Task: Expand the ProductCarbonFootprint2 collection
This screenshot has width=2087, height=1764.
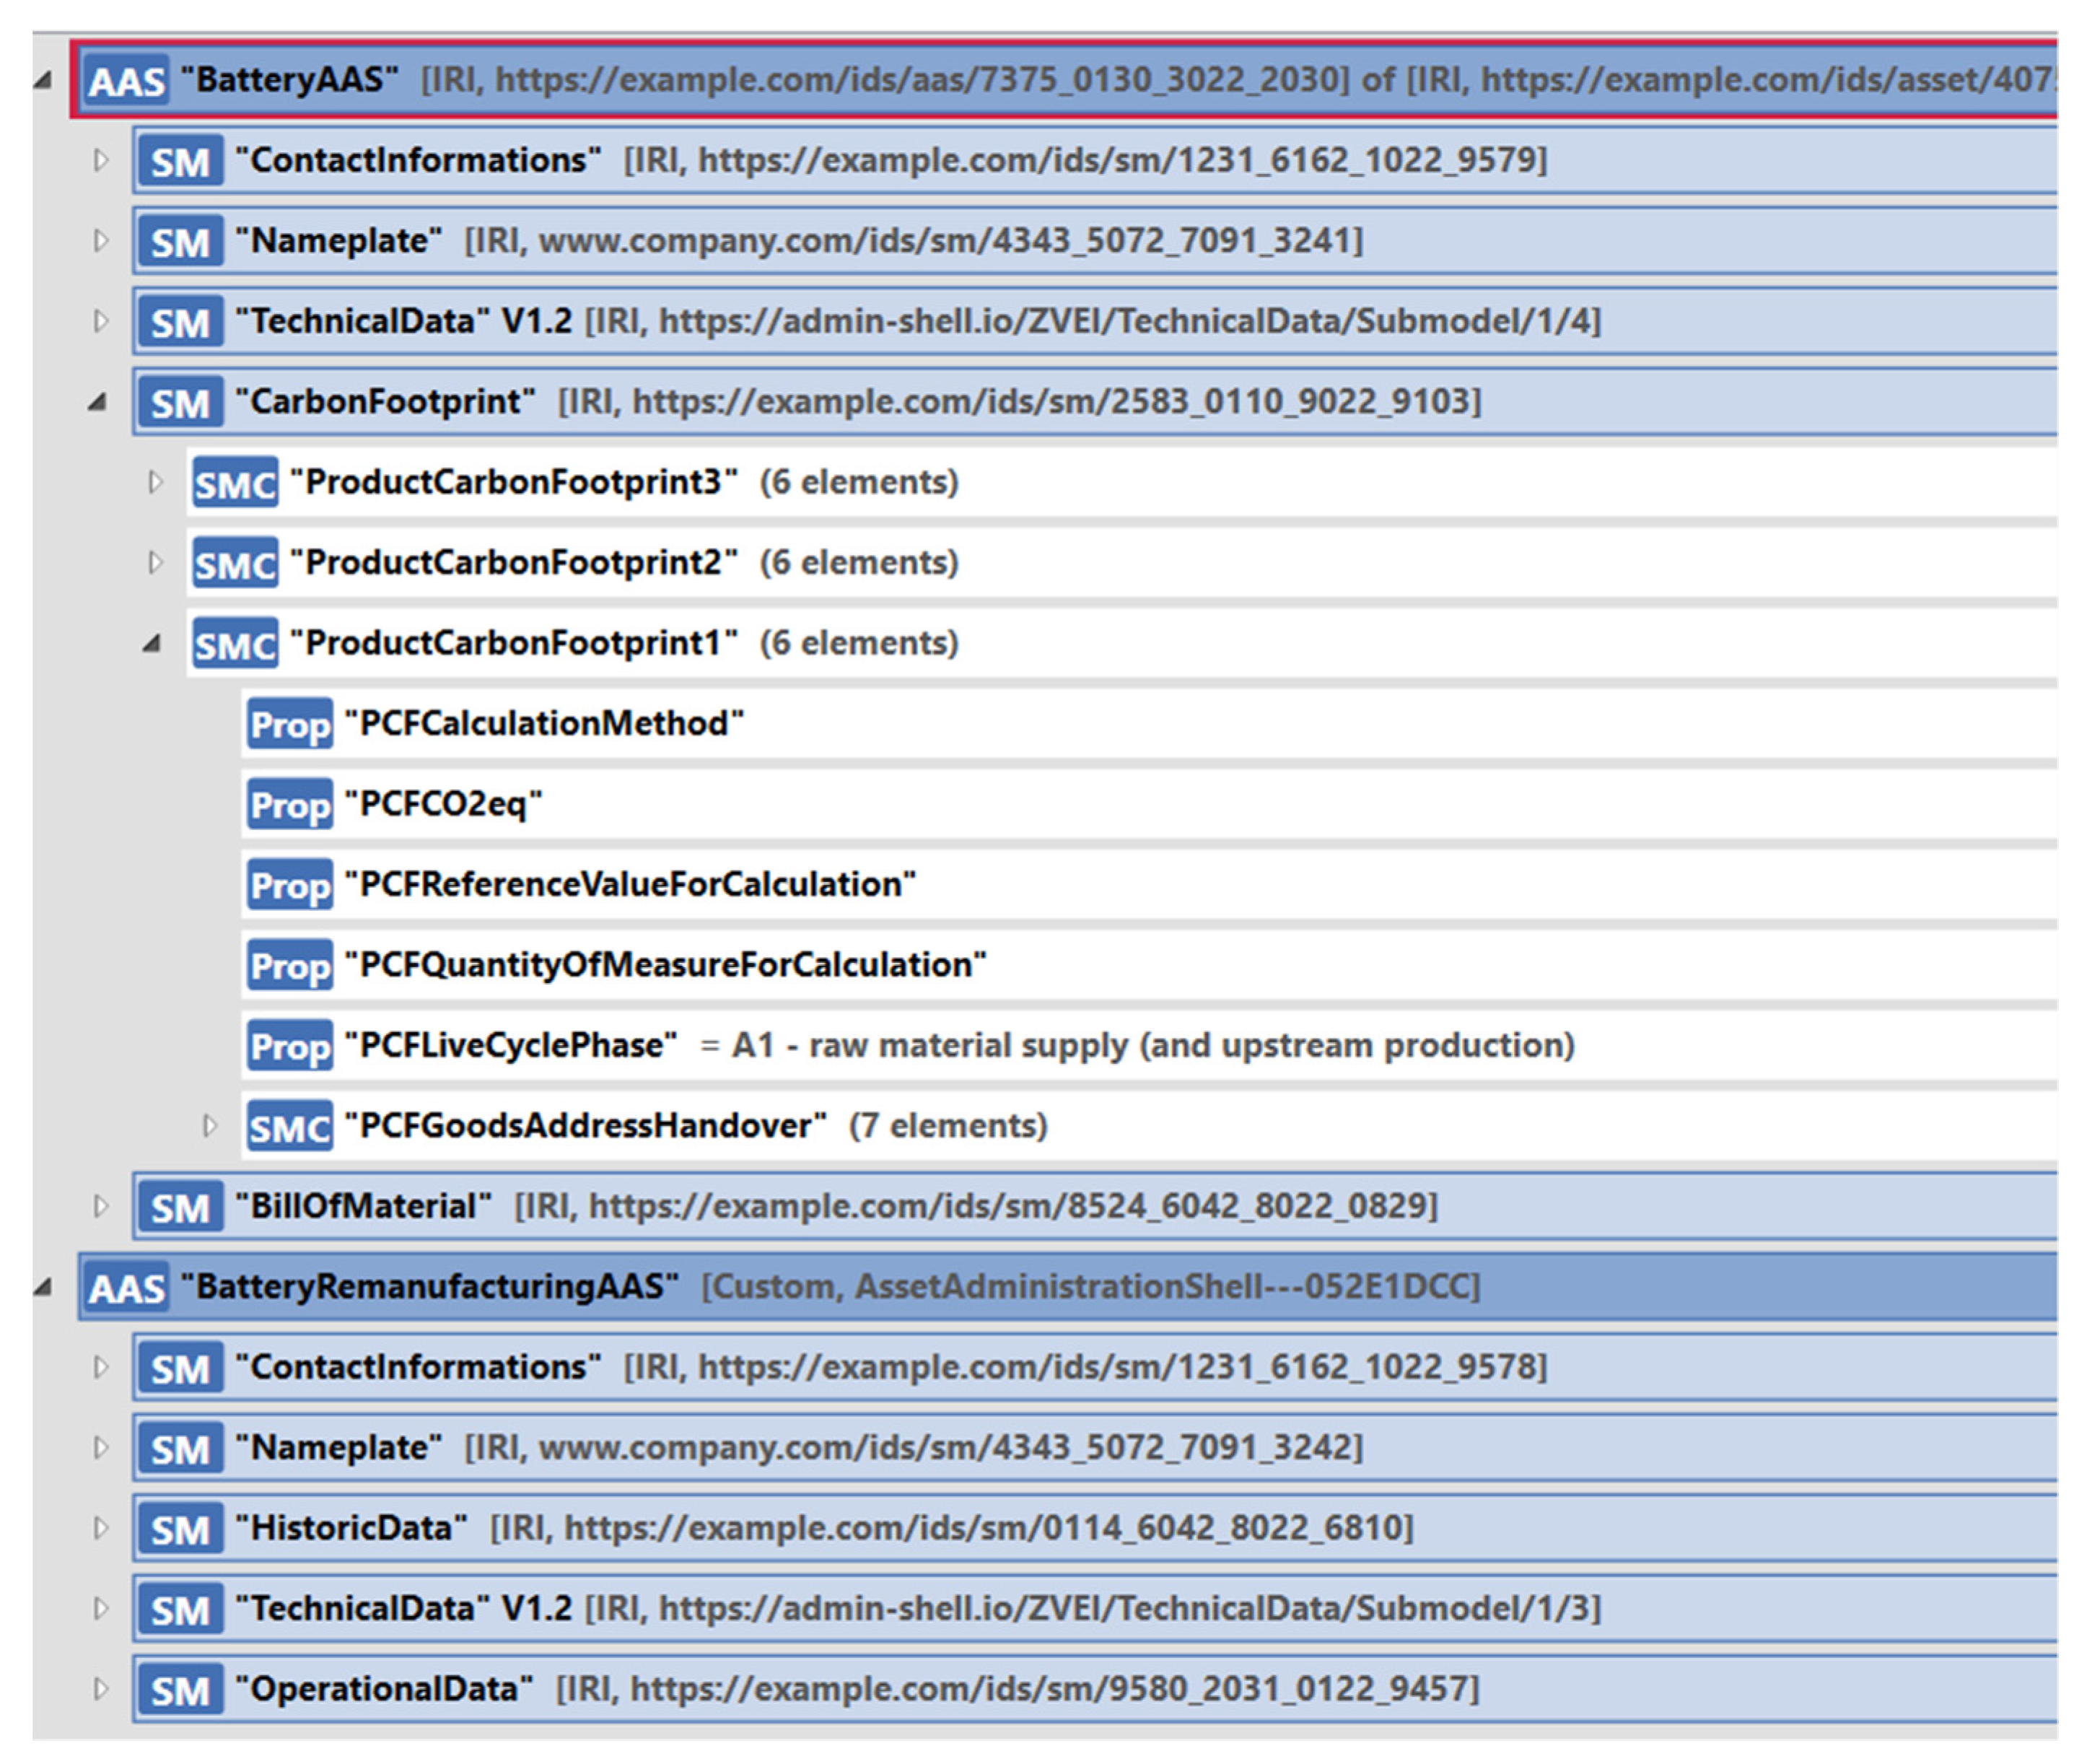Action: [154, 562]
